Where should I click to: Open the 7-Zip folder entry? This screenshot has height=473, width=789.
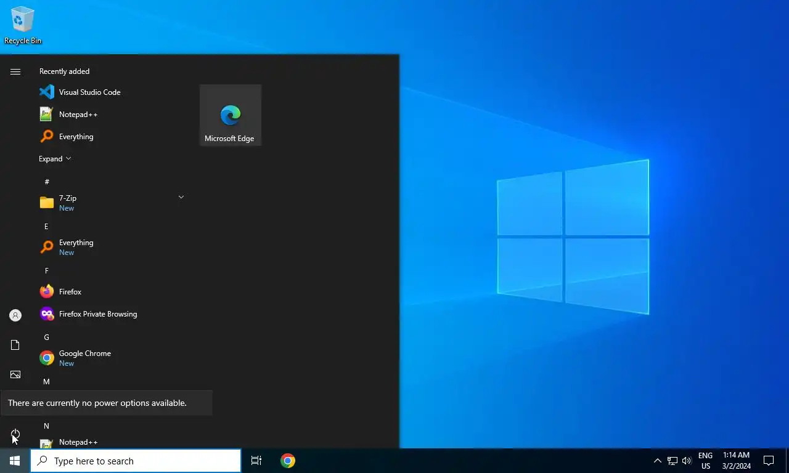(111, 203)
